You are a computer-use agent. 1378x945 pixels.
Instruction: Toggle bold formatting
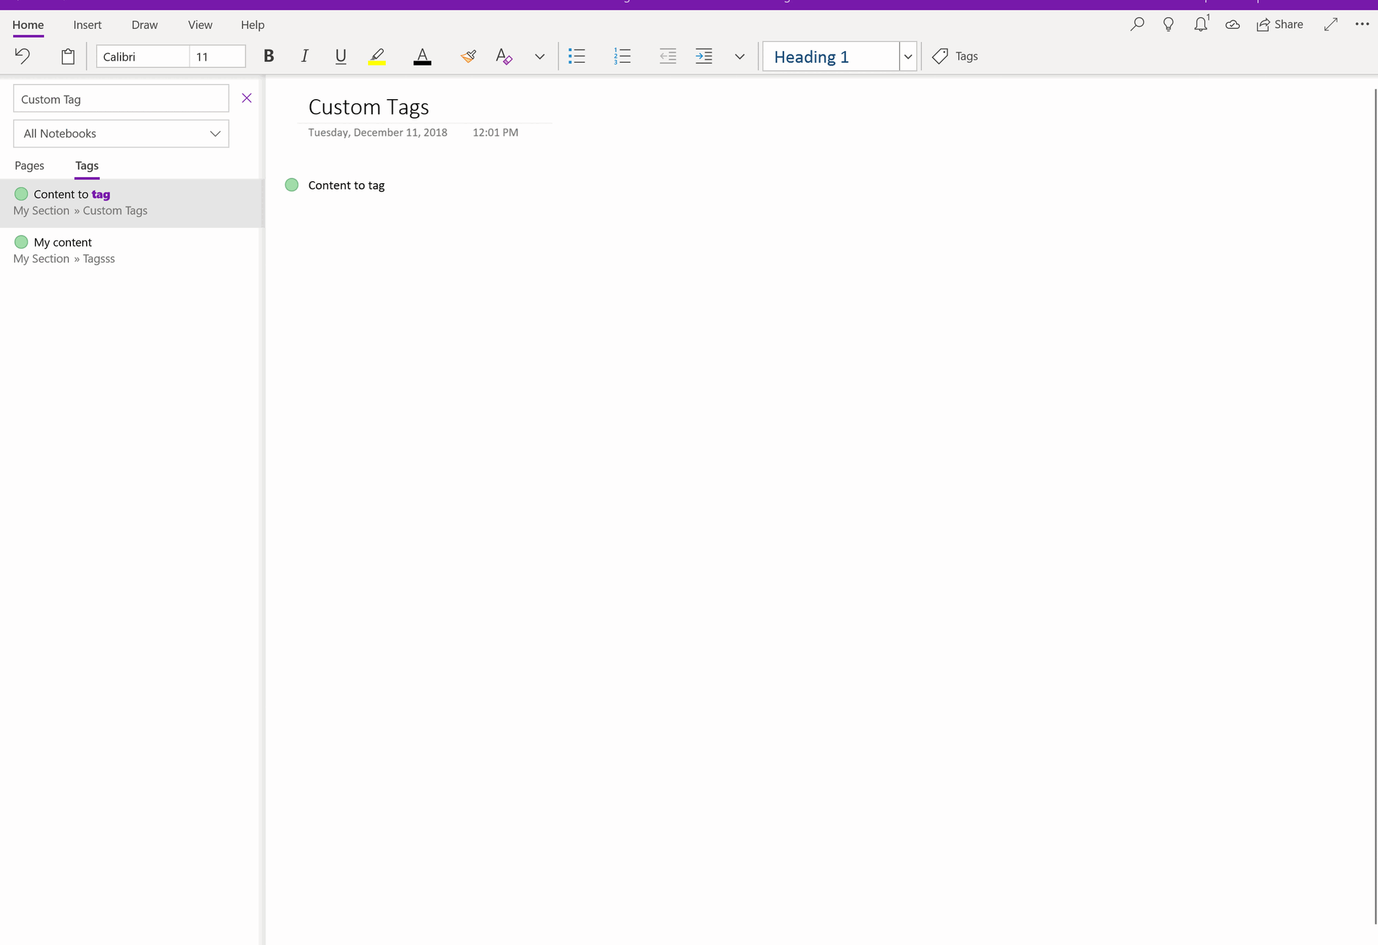point(269,56)
